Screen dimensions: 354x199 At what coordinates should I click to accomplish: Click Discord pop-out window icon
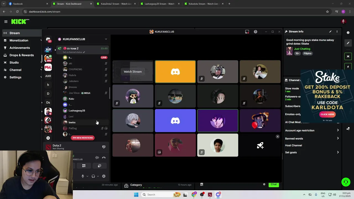[x=247, y=32]
